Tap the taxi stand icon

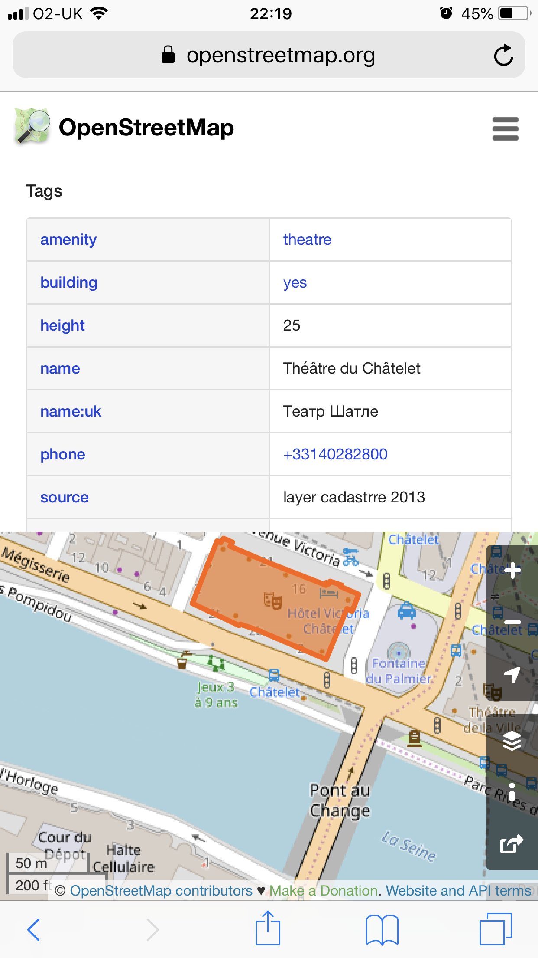click(x=406, y=610)
